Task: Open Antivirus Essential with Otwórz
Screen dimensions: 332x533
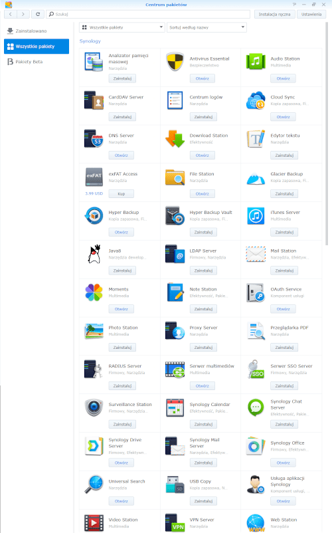Action: coord(203,78)
